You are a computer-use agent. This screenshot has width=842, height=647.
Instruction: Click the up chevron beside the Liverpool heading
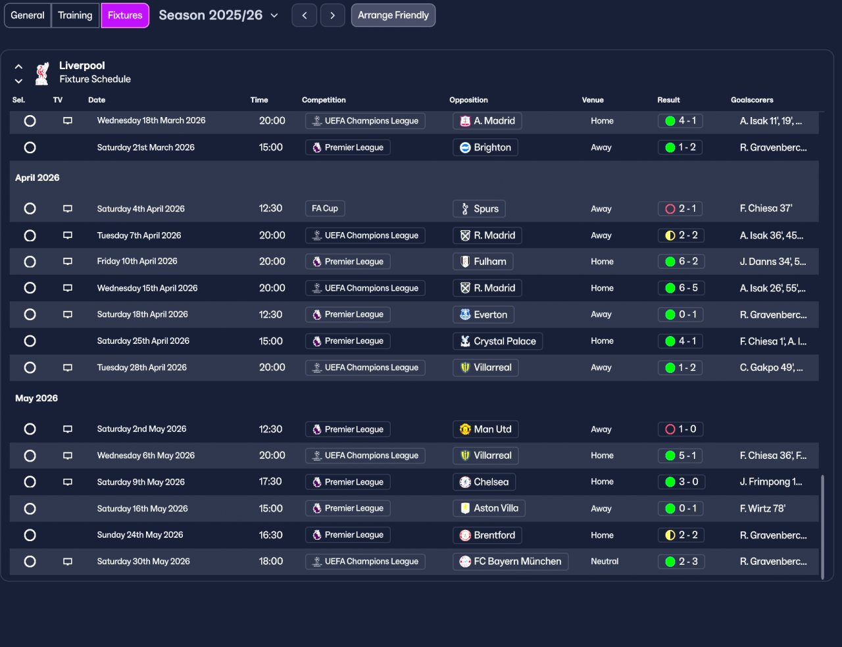click(x=18, y=66)
